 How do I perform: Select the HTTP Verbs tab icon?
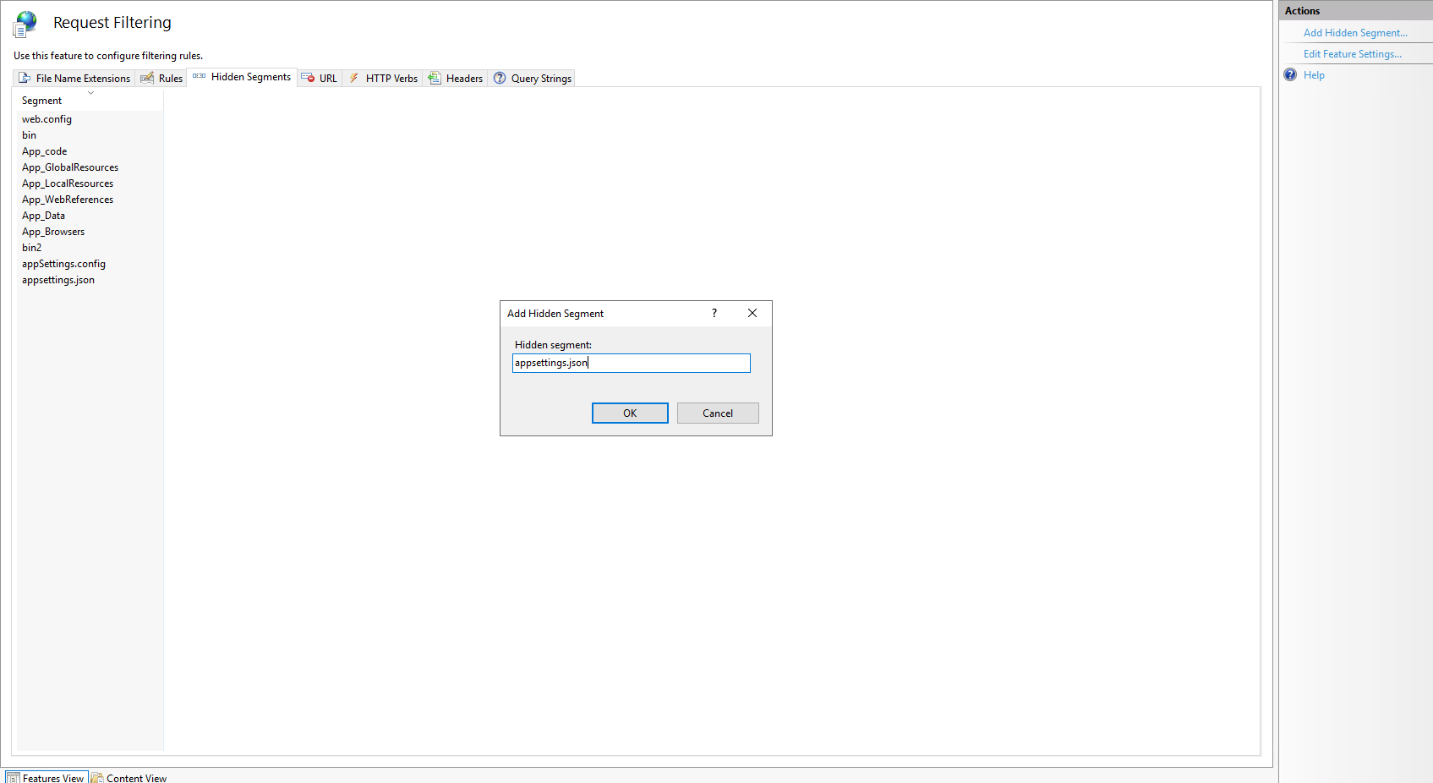[x=354, y=77]
